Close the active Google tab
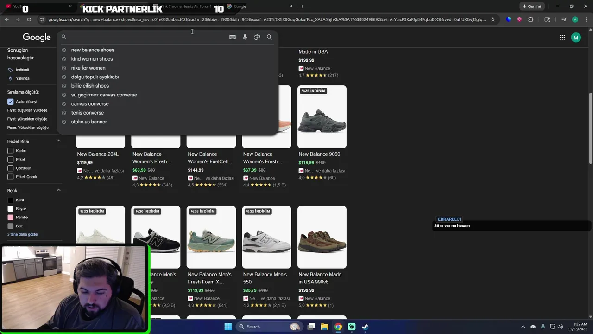593x334 pixels. [x=291, y=6]
